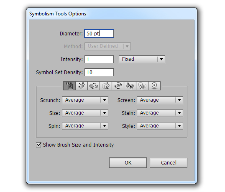Open the Fixed intensity mode dropdown
Image resolution: width=225 pixels, height=192 pixels.
142,59
